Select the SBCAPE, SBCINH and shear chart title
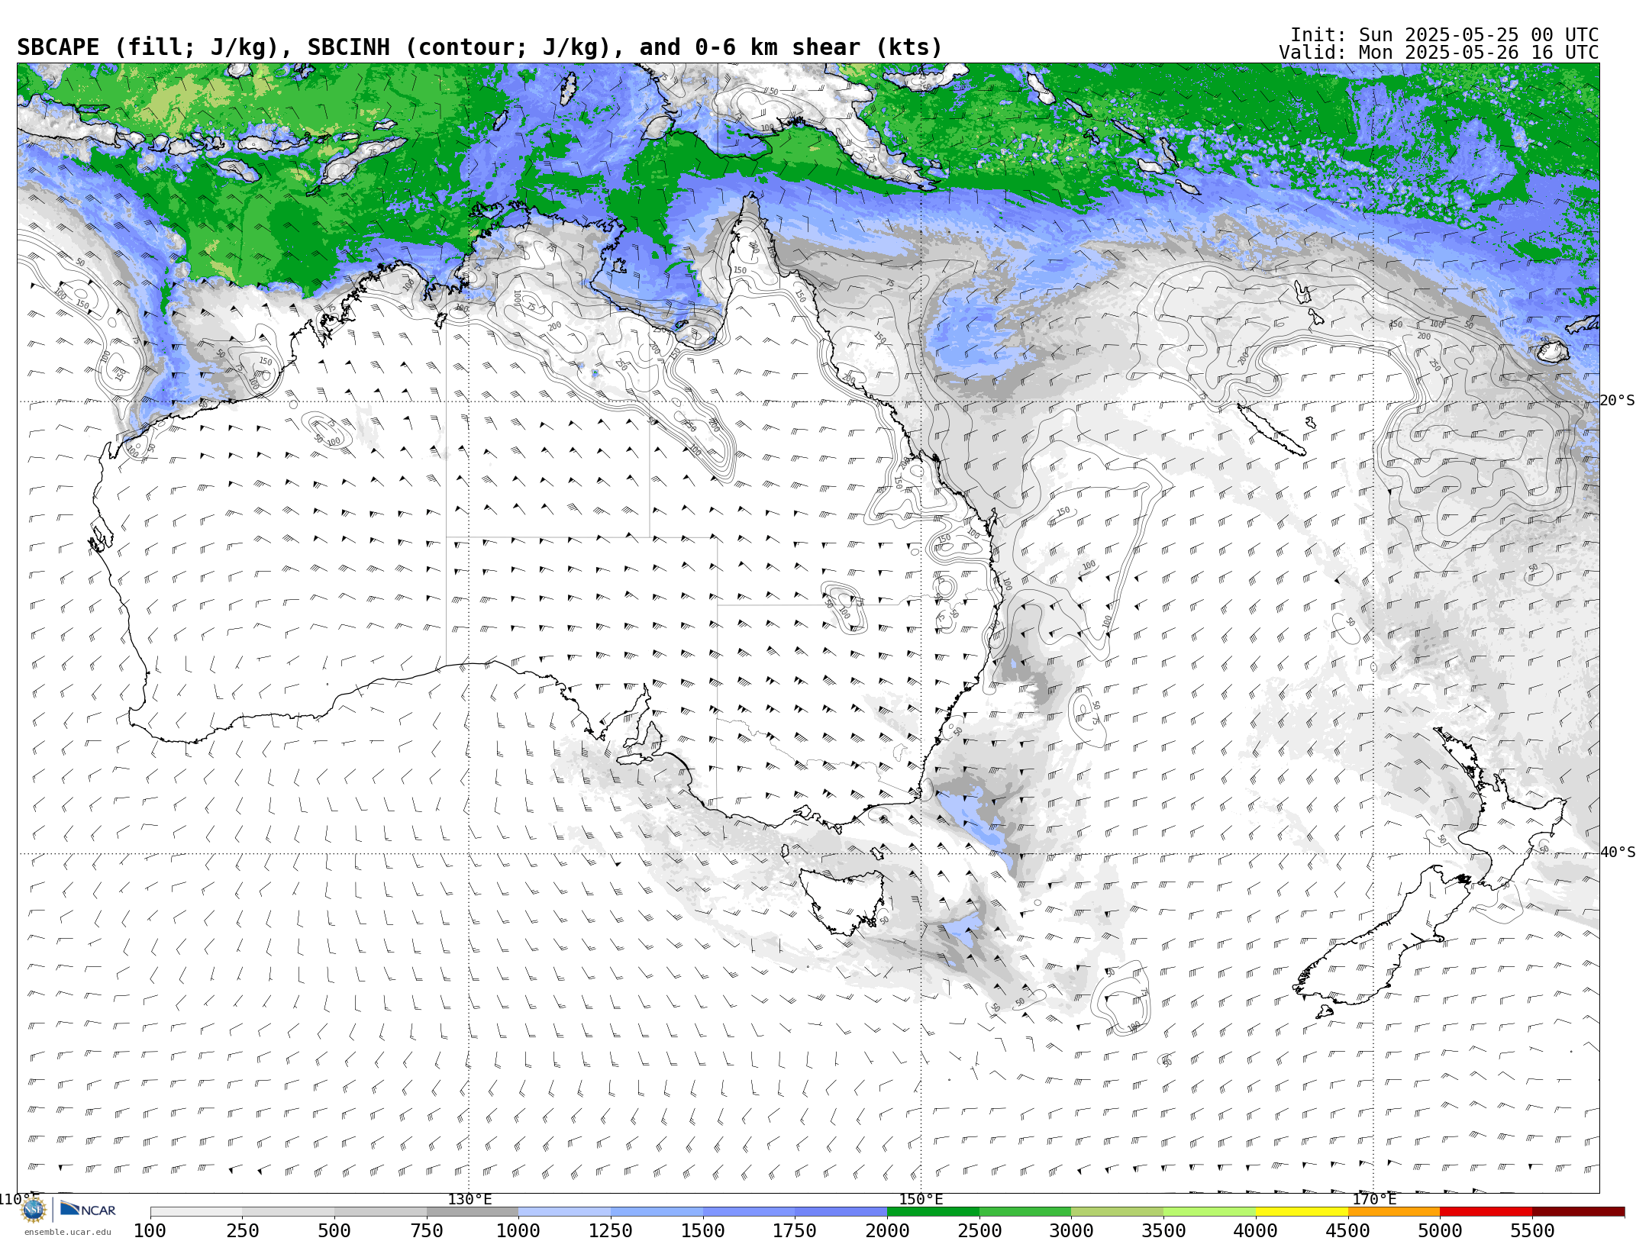The image size is (1649, 1241). tap(479, 47)
